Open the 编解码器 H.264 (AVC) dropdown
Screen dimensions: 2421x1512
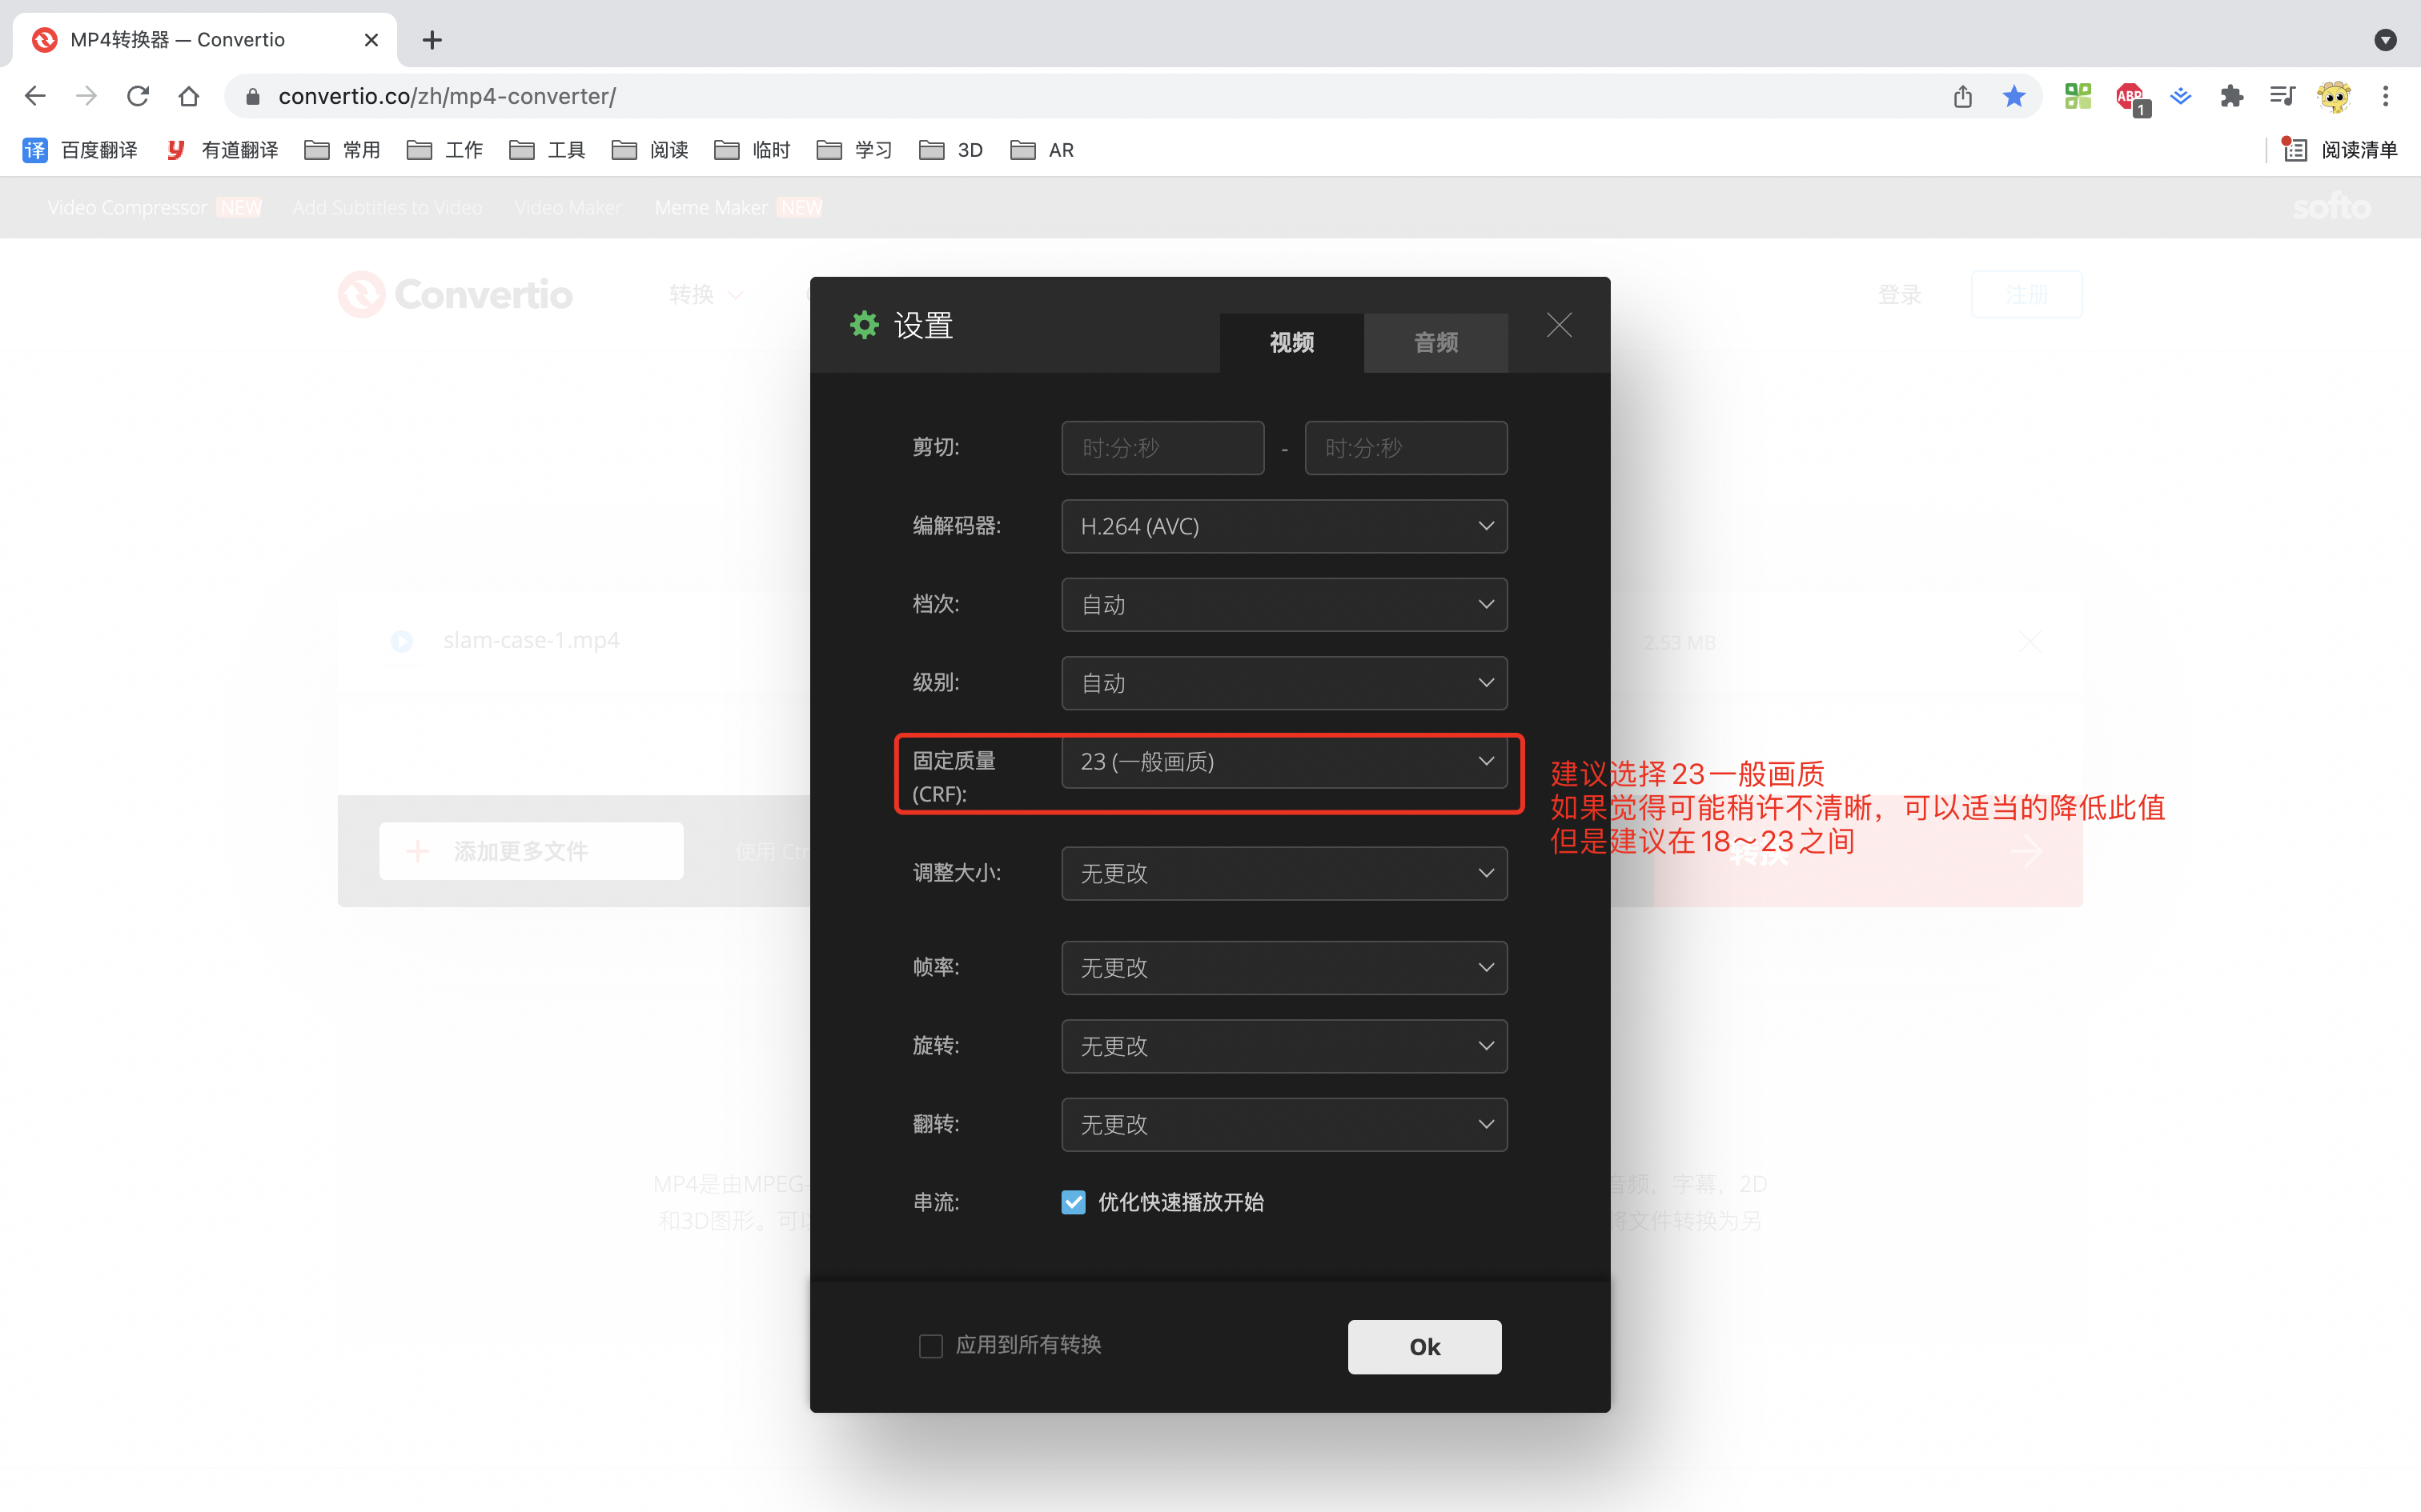click(1283, 526)
